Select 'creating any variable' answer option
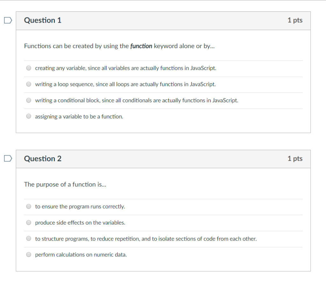The image size is (326, 286). 28,68
